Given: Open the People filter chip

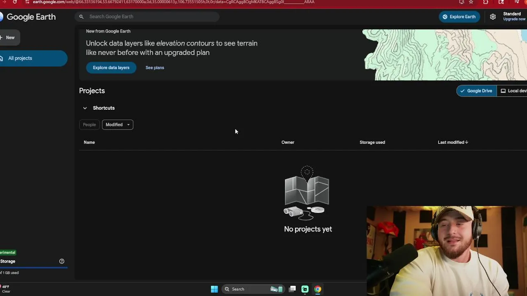Looking at the screenshot, I should tap(89, 125).
